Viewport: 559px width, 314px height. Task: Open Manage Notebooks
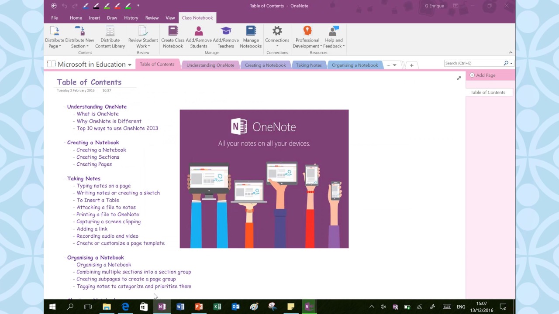click(251, 37)
